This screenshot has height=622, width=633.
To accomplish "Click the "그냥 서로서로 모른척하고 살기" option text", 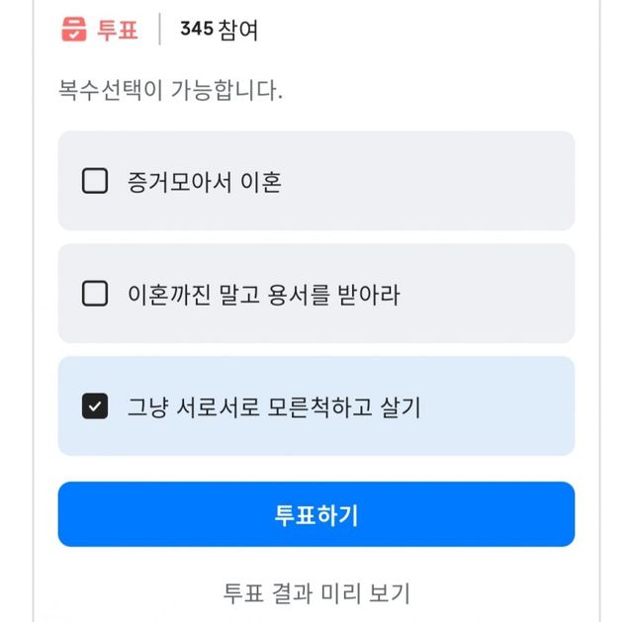I will 274,407.
